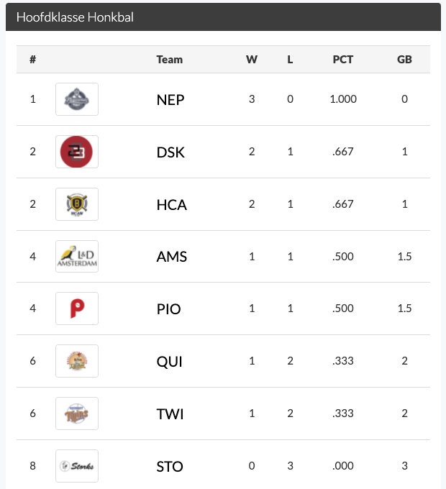Click the W column header

pos(252,60)
